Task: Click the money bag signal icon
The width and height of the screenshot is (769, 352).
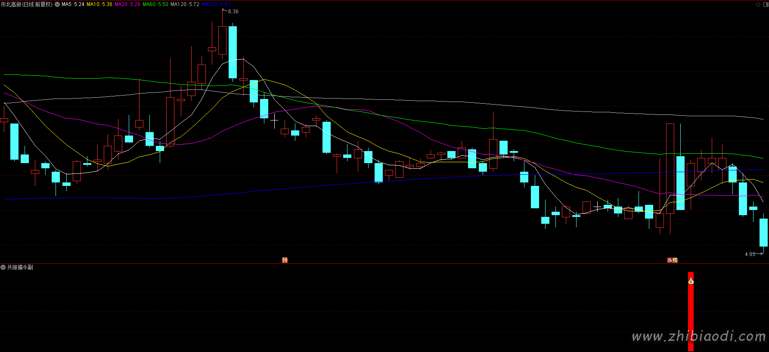Action: click(x=691, y=281)
